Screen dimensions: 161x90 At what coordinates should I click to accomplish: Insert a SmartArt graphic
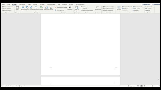tap(41, 8)
